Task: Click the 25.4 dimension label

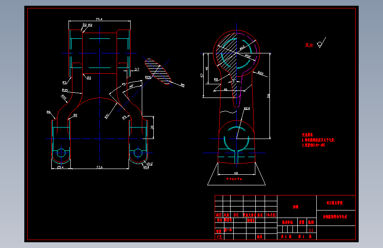Action: click(61, 167)
